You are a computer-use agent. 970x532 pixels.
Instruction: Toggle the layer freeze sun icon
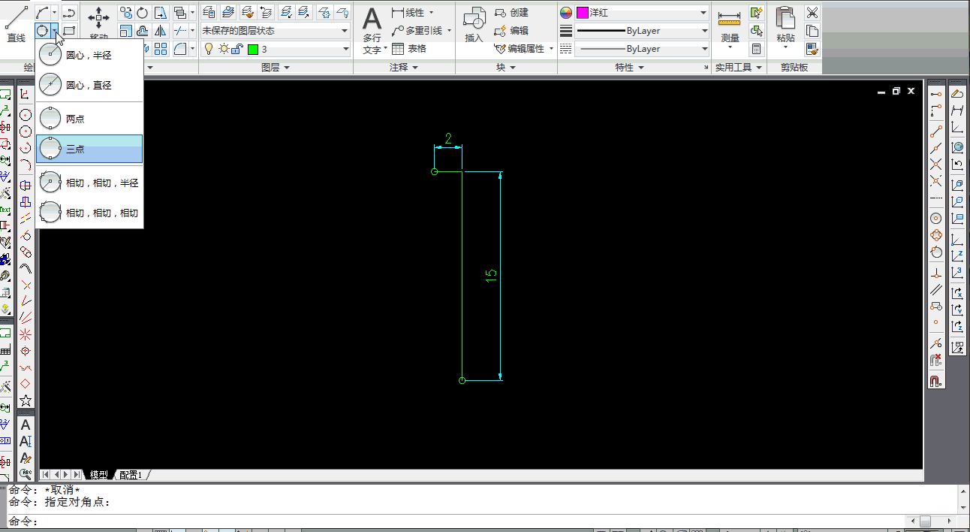223,49
